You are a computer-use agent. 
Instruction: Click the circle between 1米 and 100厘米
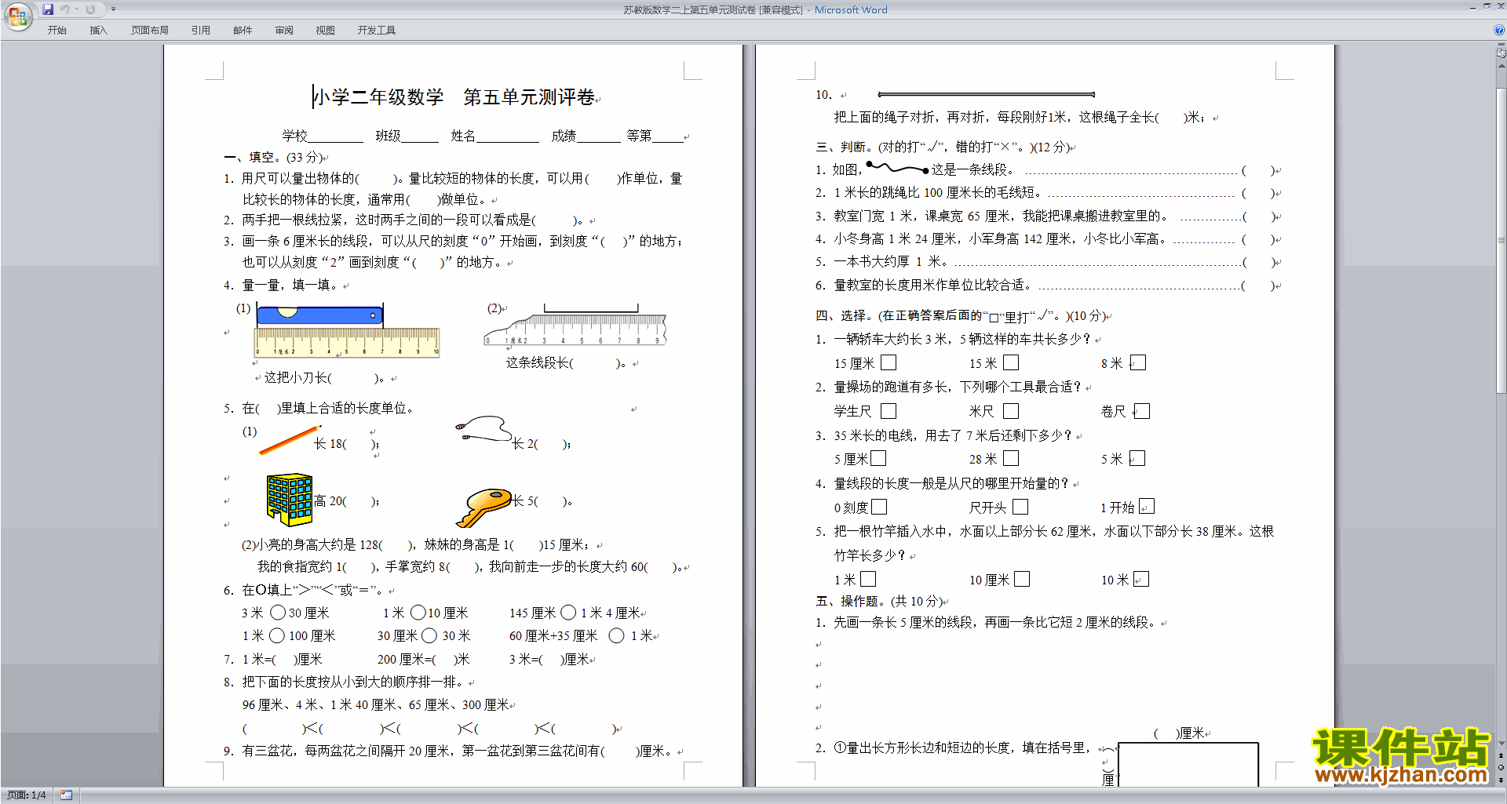[x=277, y=635]
